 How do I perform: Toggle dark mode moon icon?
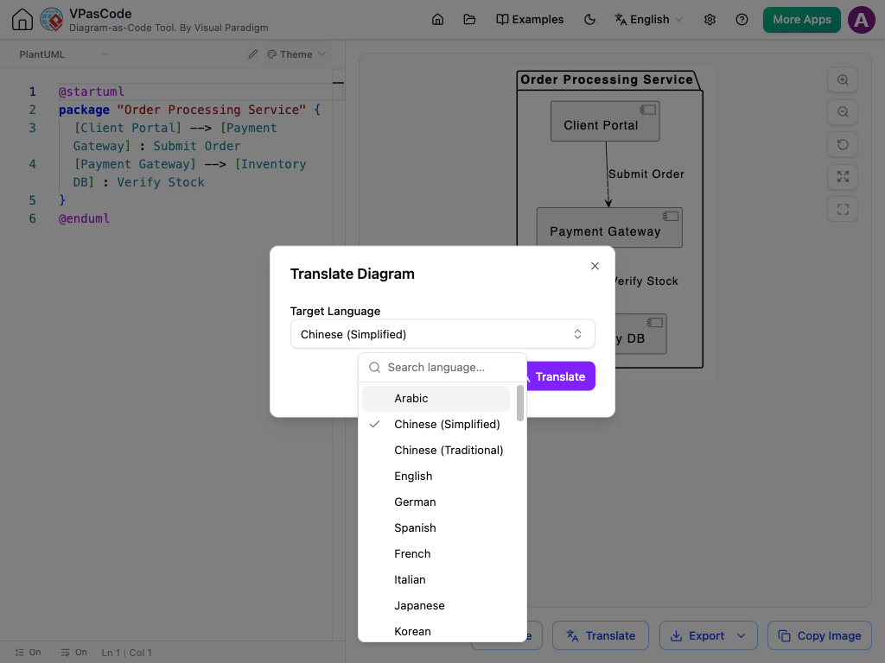(589, 19)
